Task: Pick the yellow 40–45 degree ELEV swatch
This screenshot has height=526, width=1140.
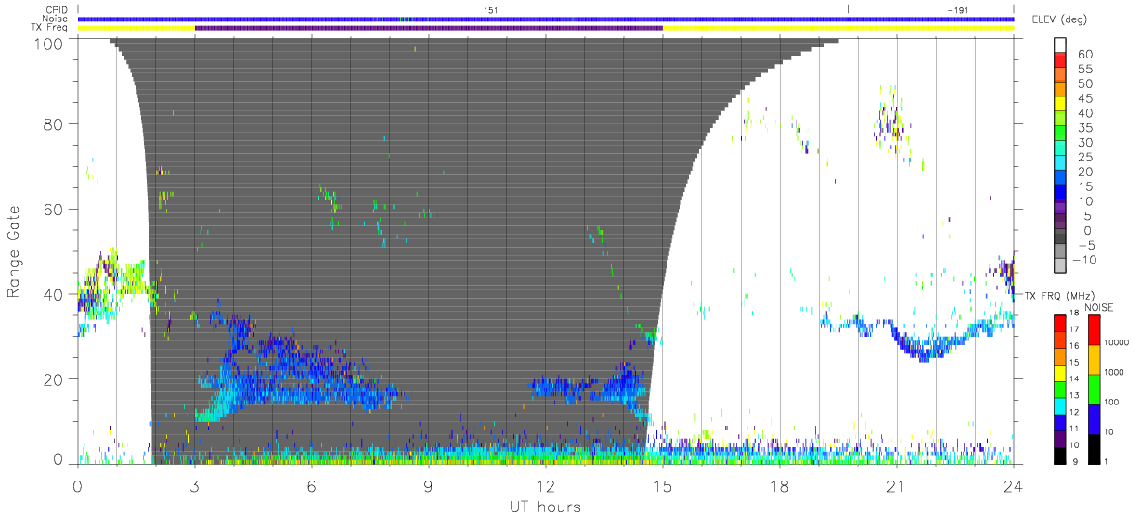Action: pyautogui.click(x=1061, y=105)
